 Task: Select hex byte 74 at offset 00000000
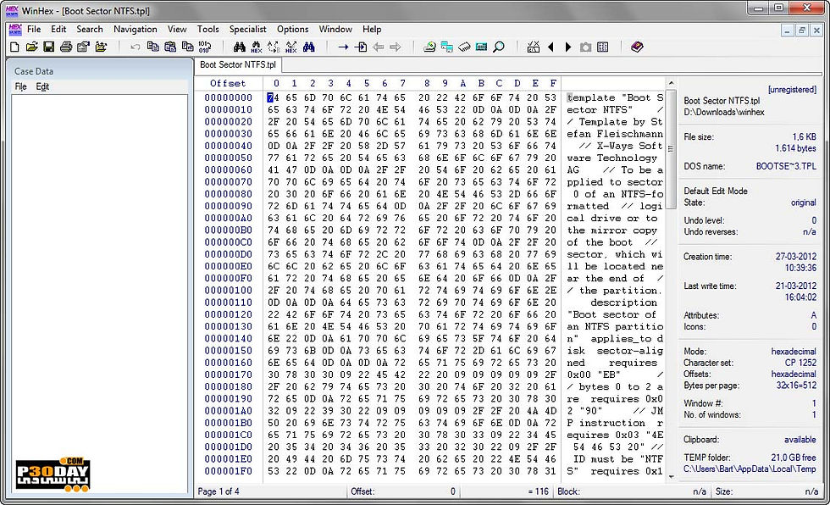tap(273, 97)
